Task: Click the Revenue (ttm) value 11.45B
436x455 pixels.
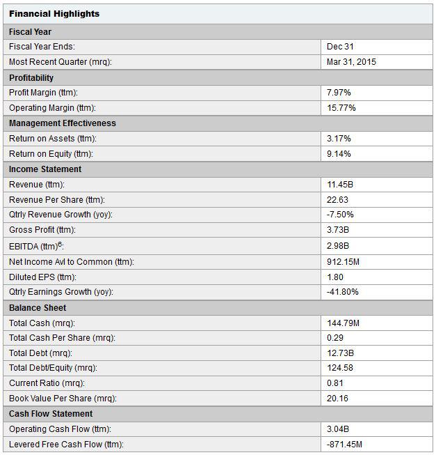Action: 340,185
